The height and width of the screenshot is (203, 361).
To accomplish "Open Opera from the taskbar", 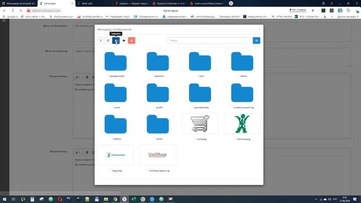I will pyautogui.click(x=60, y=199).
